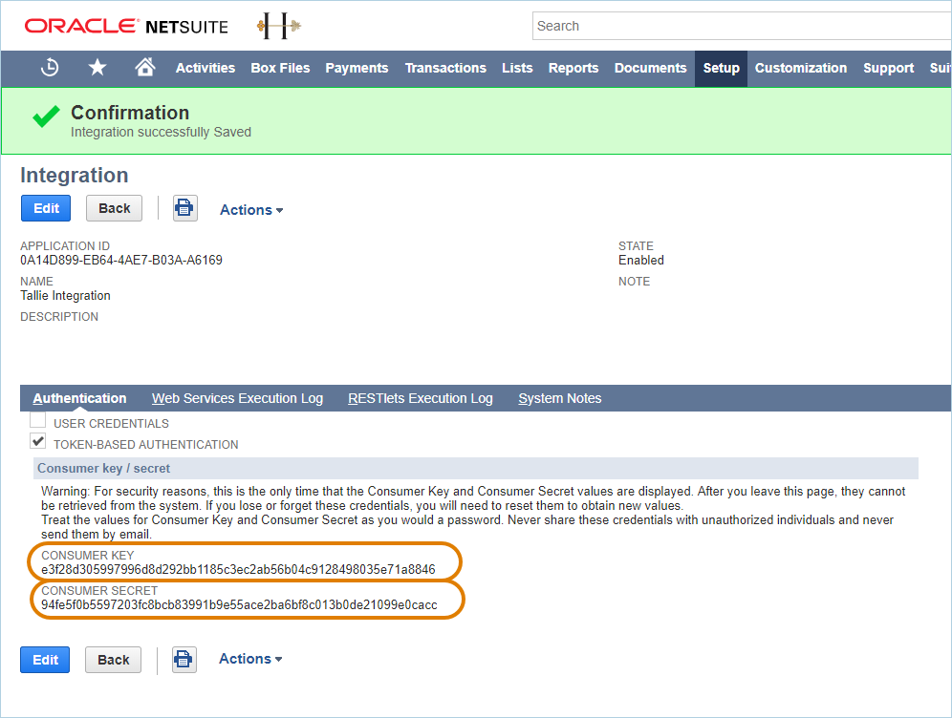Click the top Edit button
The image size is (952, 718).
coord(46,208)
